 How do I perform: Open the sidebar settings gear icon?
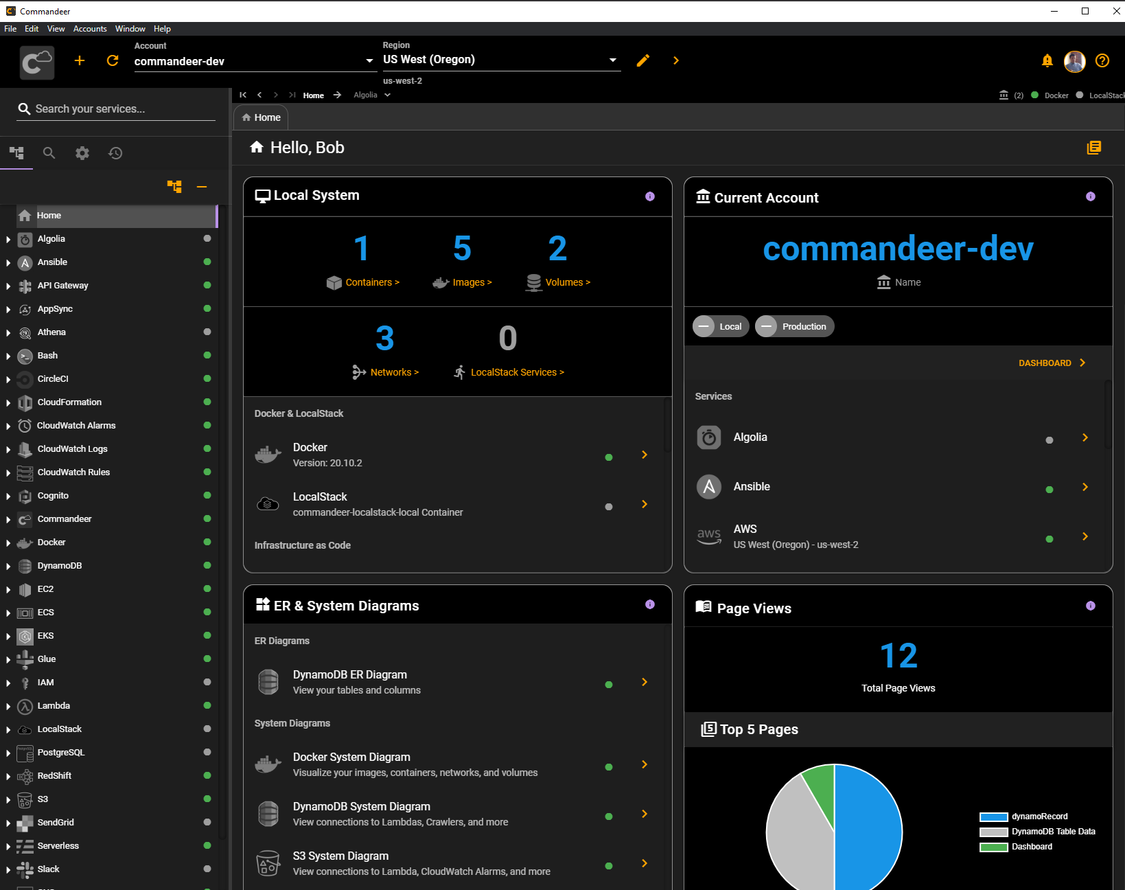click(x=82, y=152)
